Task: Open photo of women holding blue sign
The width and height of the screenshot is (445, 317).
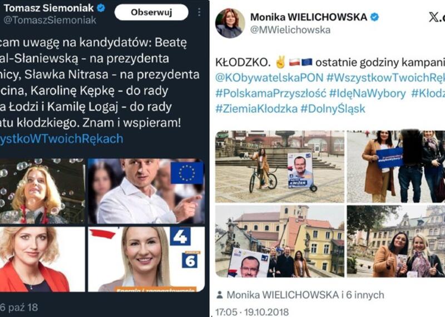Action: [x=396, y=167]
